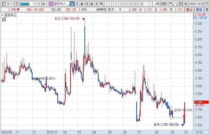The width and height of the screenshot is (210, 135).
Task: Choose the 30 interval button
Action: (130, 4)
